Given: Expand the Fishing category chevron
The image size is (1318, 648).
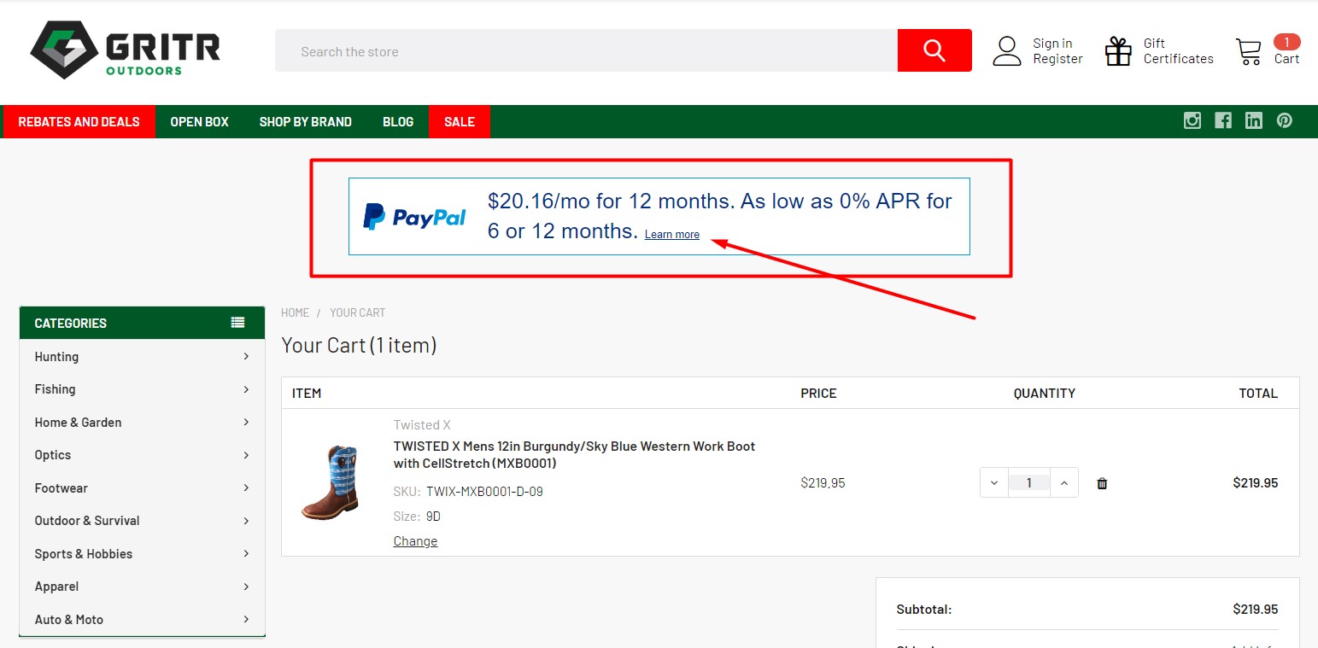Looking at the screenshot, I should [x=246, y=389].
